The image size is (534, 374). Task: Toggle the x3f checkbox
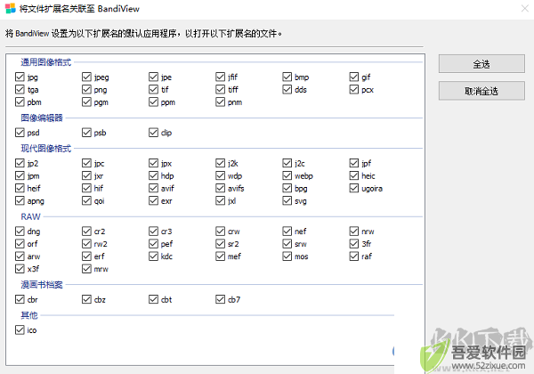tap(20, 269)
